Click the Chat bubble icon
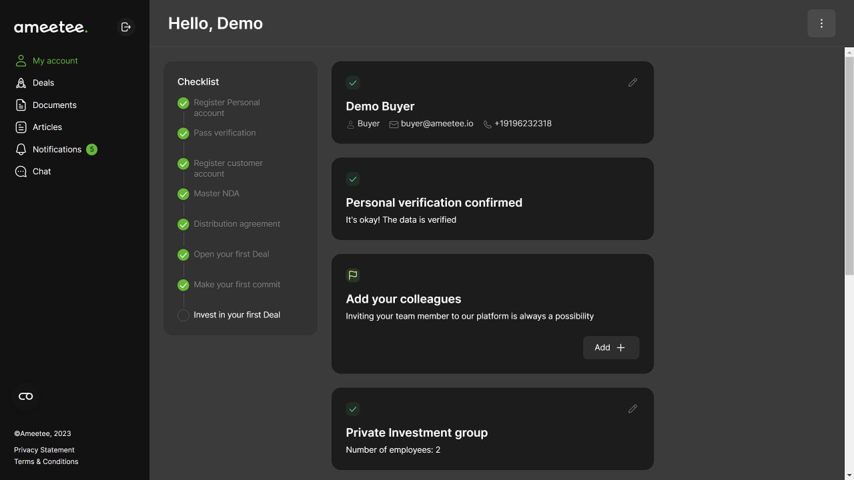 click(x=21, y=171)
